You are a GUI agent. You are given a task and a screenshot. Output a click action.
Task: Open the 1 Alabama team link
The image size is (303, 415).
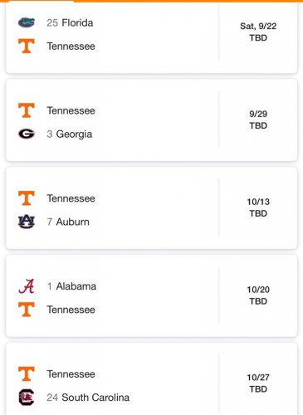(x=71, y=286)
